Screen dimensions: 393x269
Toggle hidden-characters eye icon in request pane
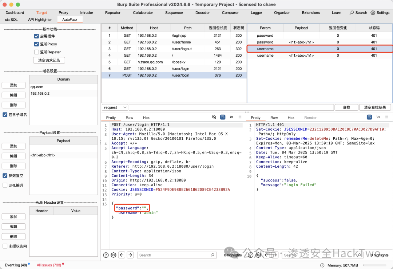coord(214,117)
